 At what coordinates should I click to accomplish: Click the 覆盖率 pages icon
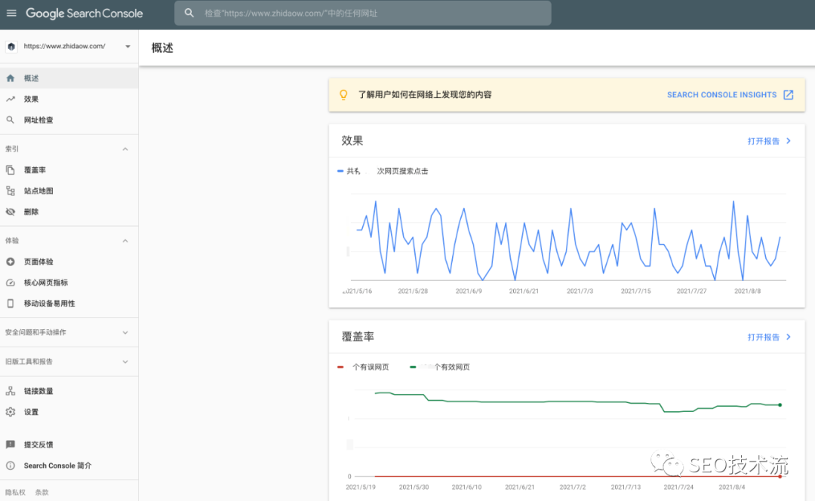click(11, 170)
